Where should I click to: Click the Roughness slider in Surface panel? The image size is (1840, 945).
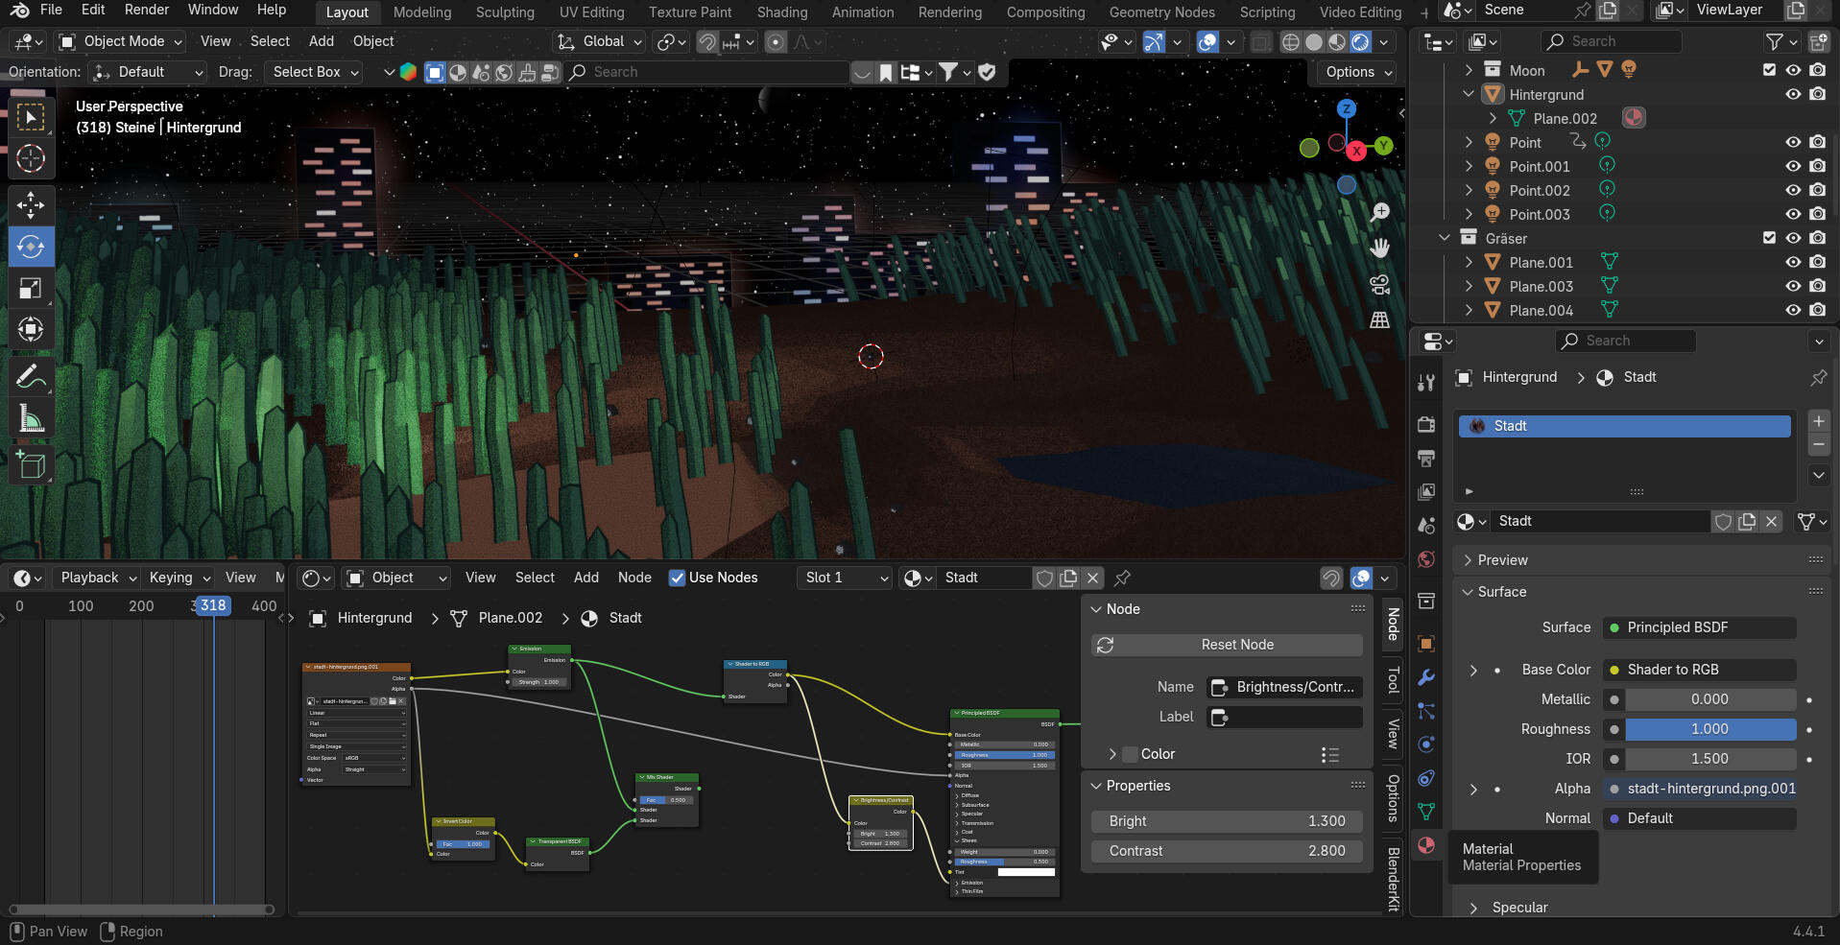(1709, 729)
